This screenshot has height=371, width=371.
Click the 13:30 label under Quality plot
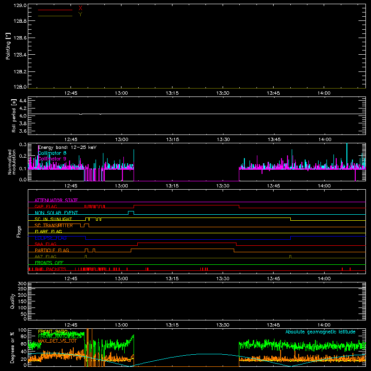223,325
